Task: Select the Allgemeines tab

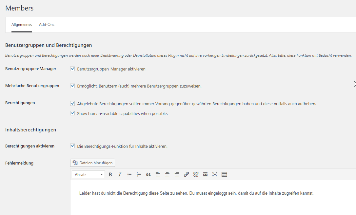Action: coord(22,24)
